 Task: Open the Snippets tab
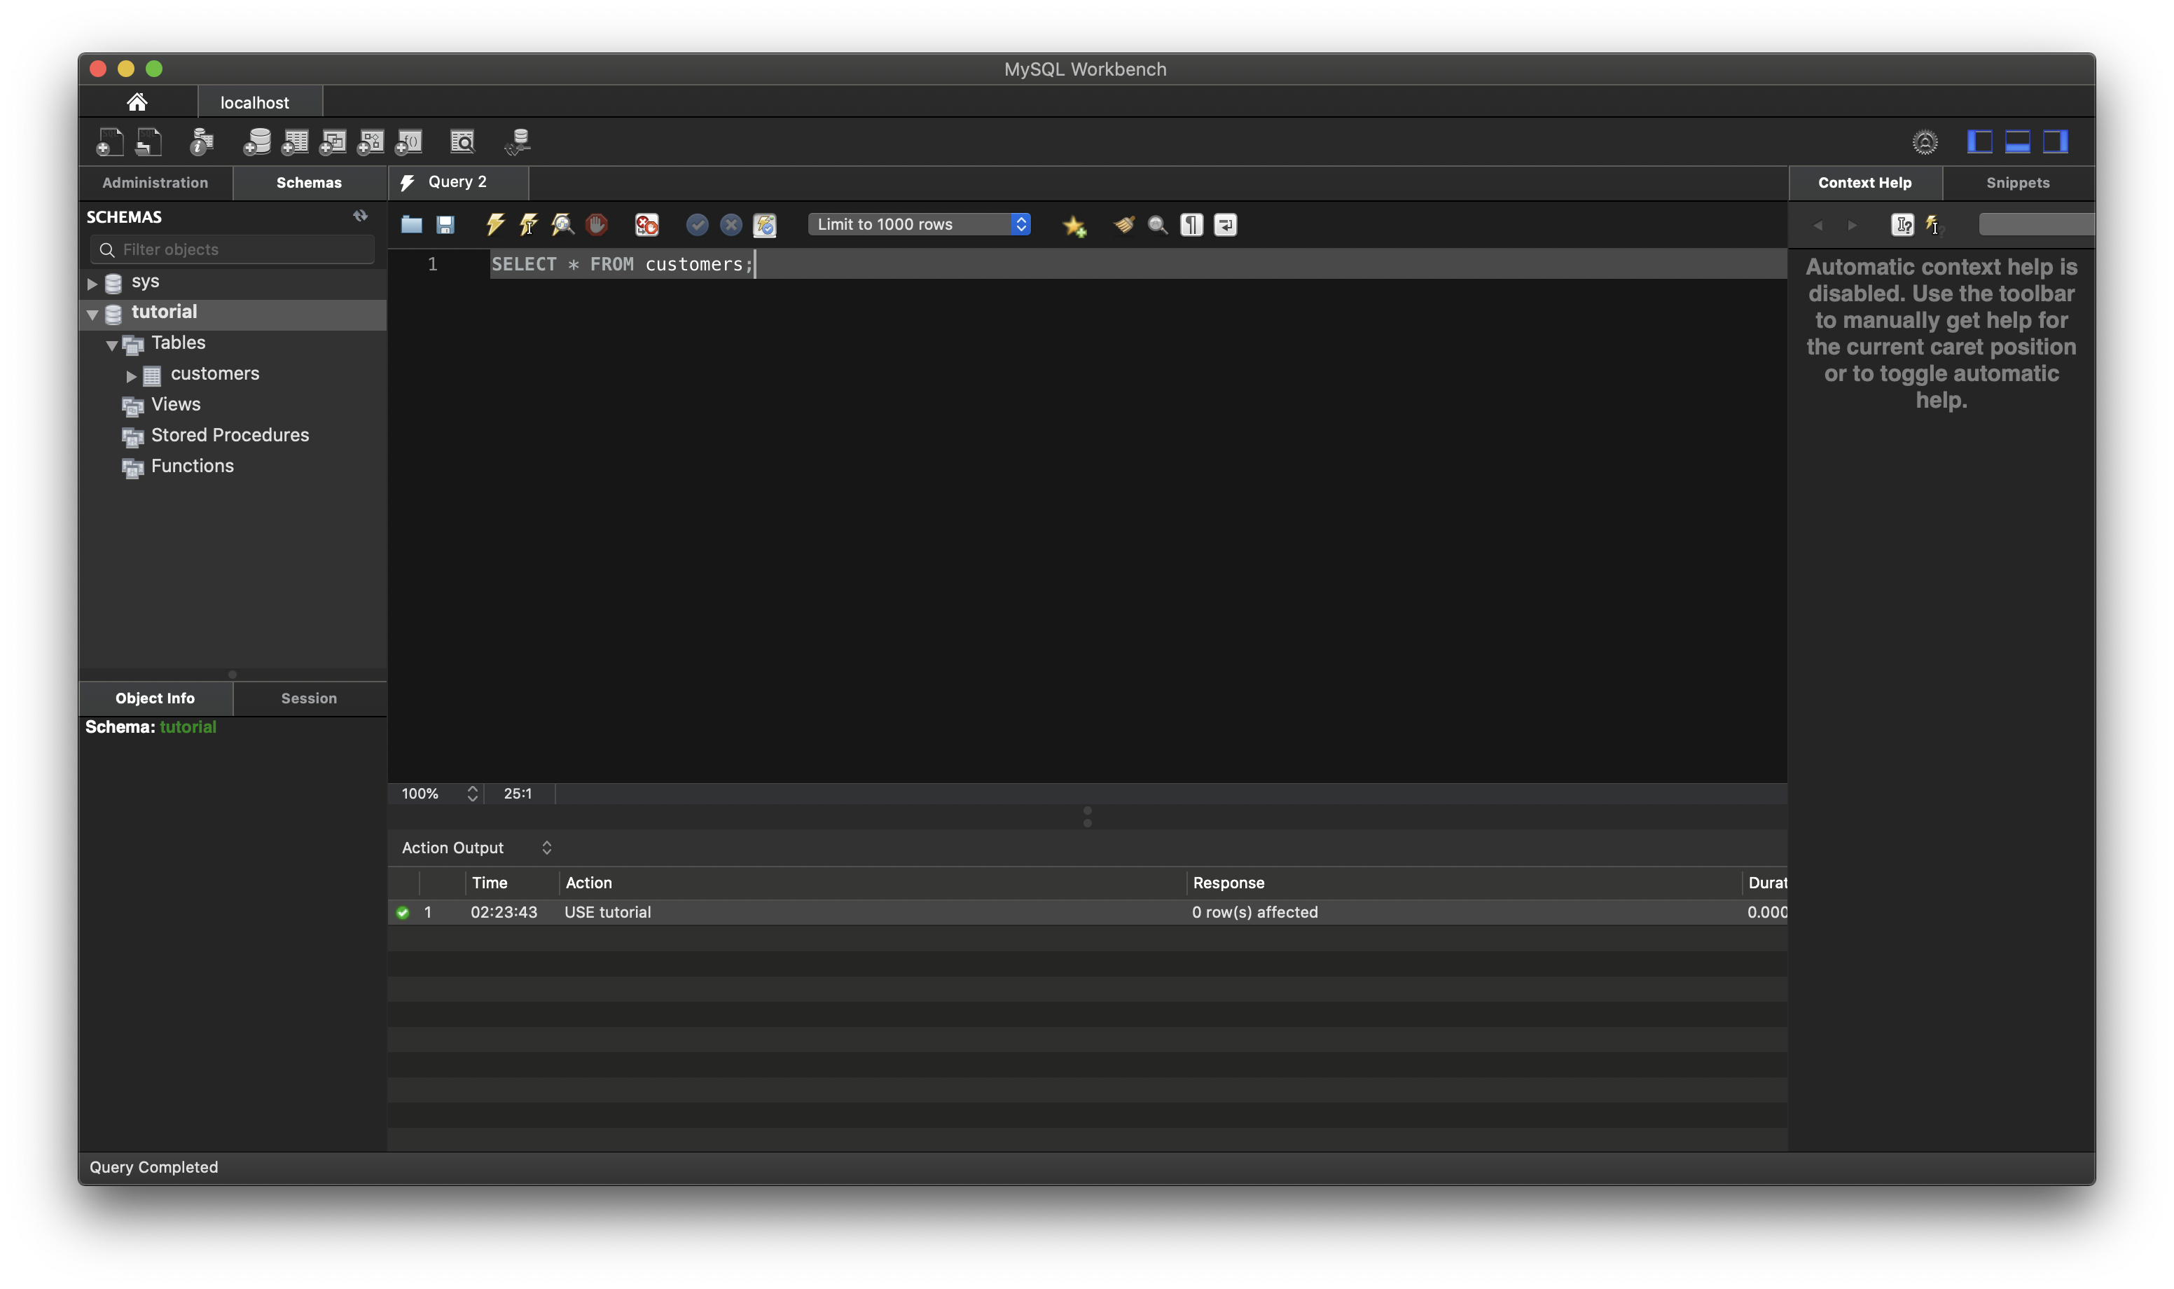[2017, 182]
